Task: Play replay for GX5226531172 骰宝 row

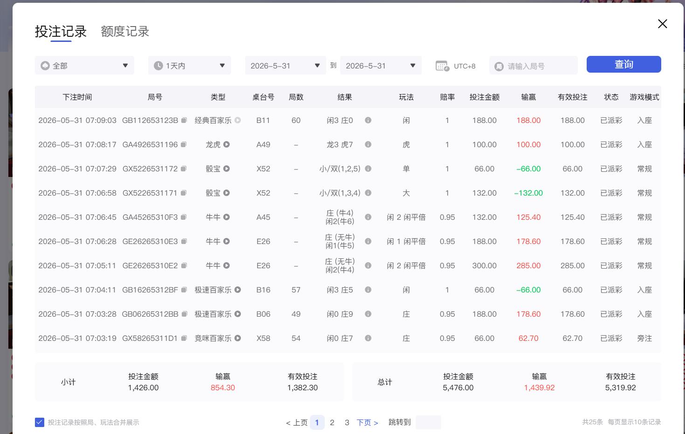Action: tap(226, 169)
